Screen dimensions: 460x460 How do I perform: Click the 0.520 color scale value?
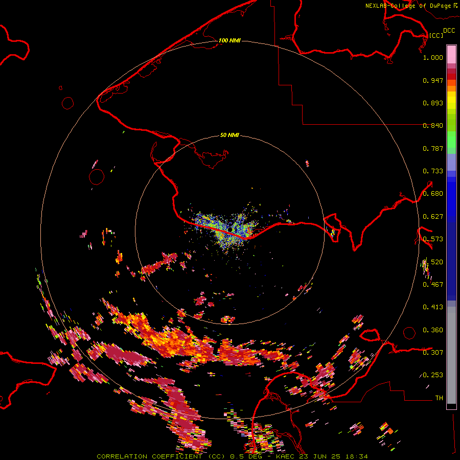pos(433,262)
